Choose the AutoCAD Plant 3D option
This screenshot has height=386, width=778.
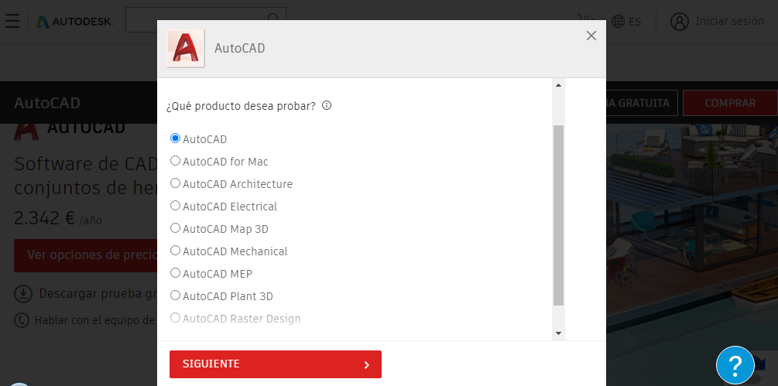pyautogui.click(x=175, y=295)
